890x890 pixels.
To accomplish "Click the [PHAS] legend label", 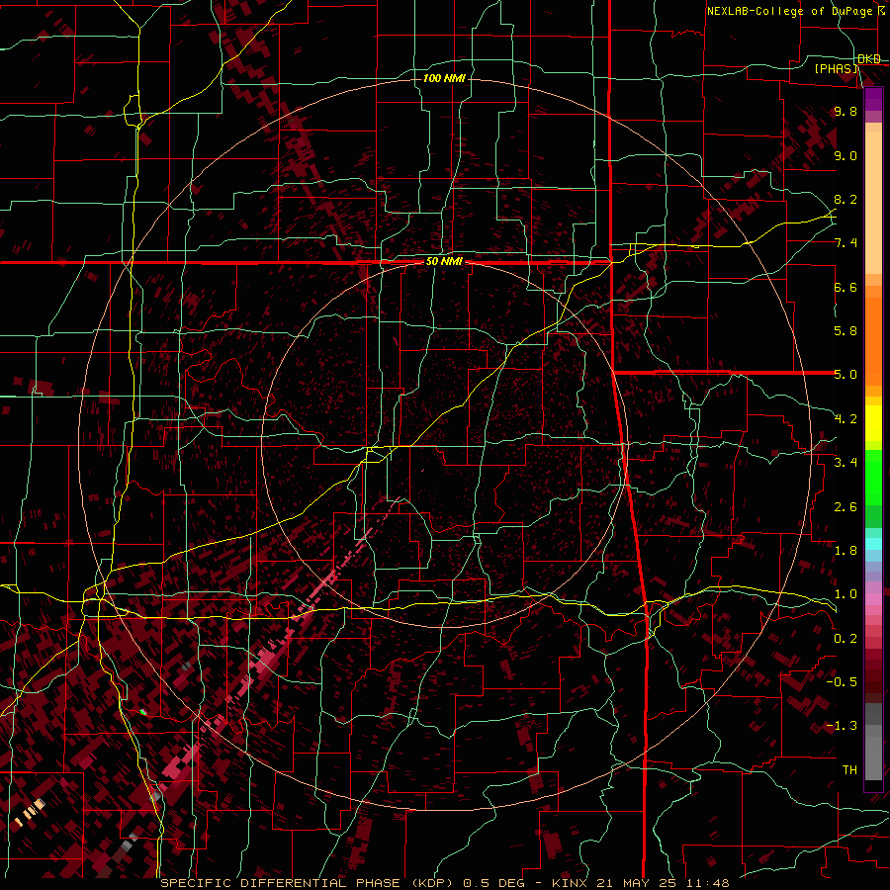I will pos(836,69).
